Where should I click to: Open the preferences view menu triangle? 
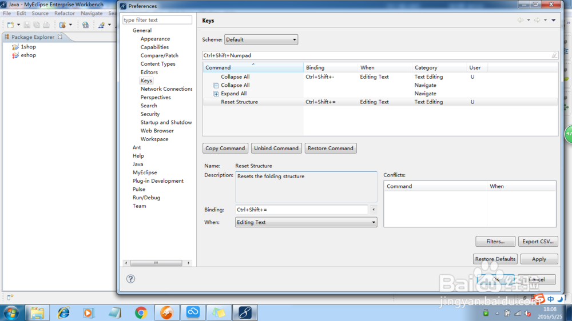point(553,20)
